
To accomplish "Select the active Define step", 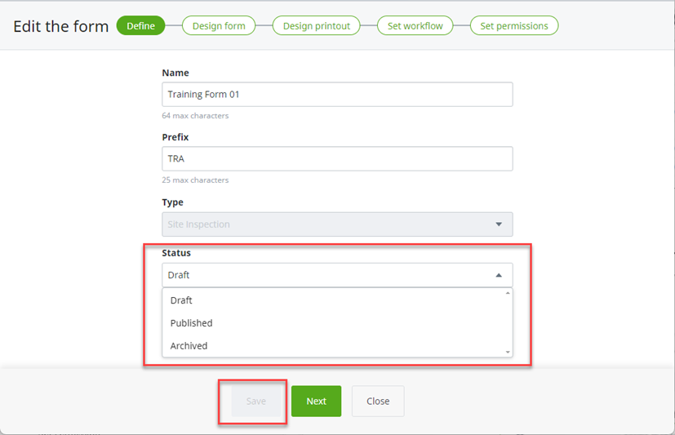I will tap(140, 26).
